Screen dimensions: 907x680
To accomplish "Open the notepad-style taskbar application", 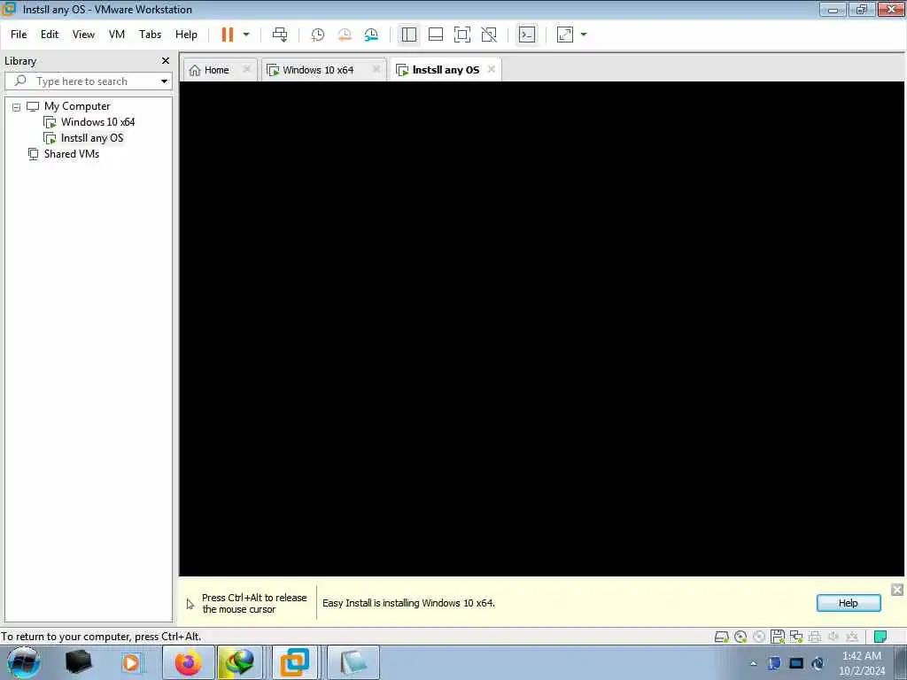I will [x=353, y=662].
